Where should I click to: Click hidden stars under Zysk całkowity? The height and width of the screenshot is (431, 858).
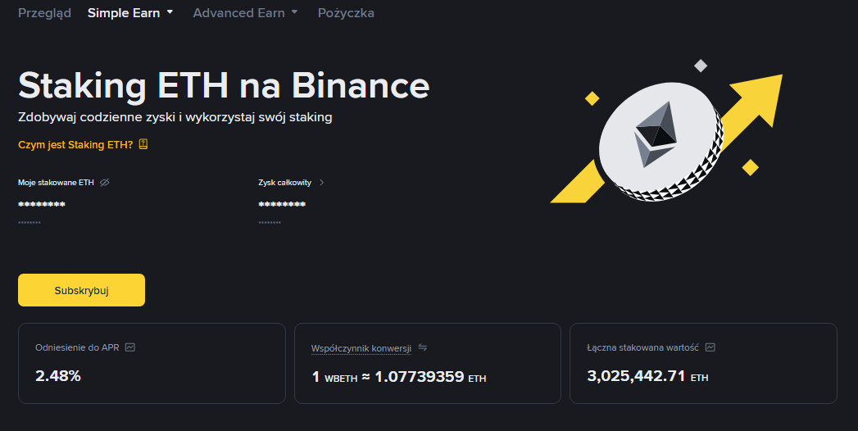(282, 205)
